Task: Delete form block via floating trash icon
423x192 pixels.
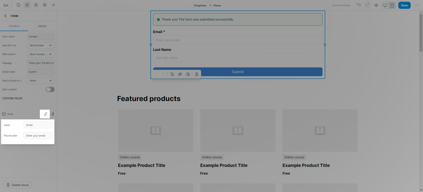Action: 197,74
